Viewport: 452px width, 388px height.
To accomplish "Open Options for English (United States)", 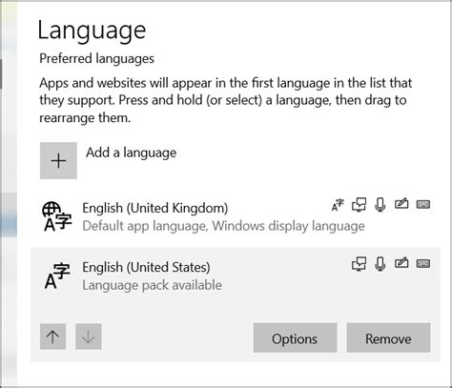I will click(295, 337).
